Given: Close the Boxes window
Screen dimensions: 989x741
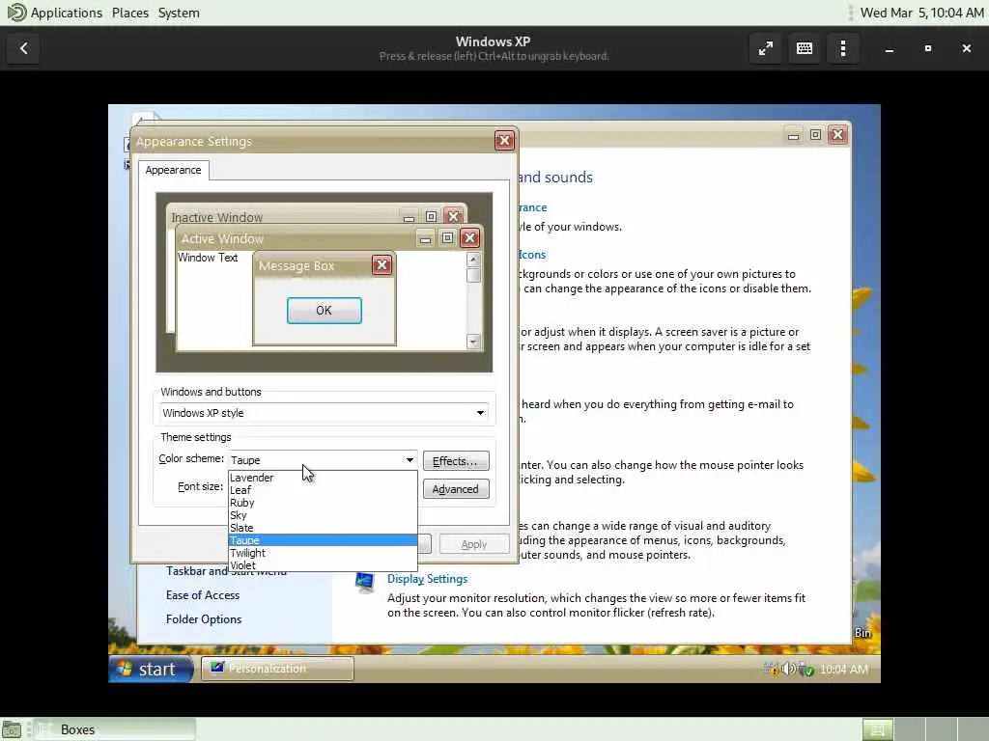Looking at the screenshot, I should 966,48.
